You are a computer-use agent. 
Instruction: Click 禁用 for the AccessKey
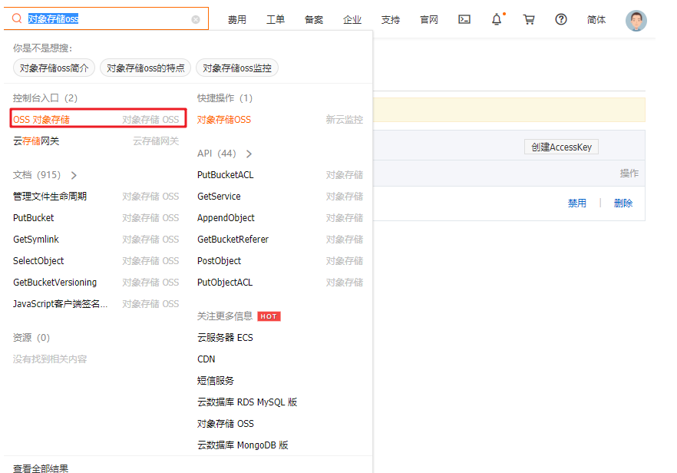tap(577, 203)
